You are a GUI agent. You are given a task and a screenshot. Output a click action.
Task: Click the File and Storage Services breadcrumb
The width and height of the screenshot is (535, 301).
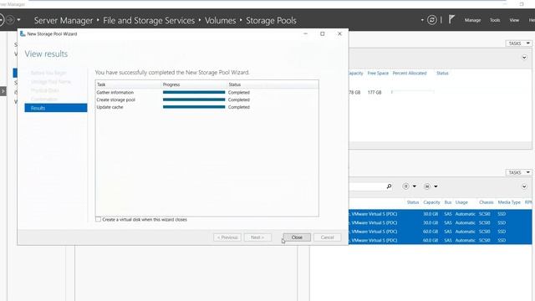(149, 20)
